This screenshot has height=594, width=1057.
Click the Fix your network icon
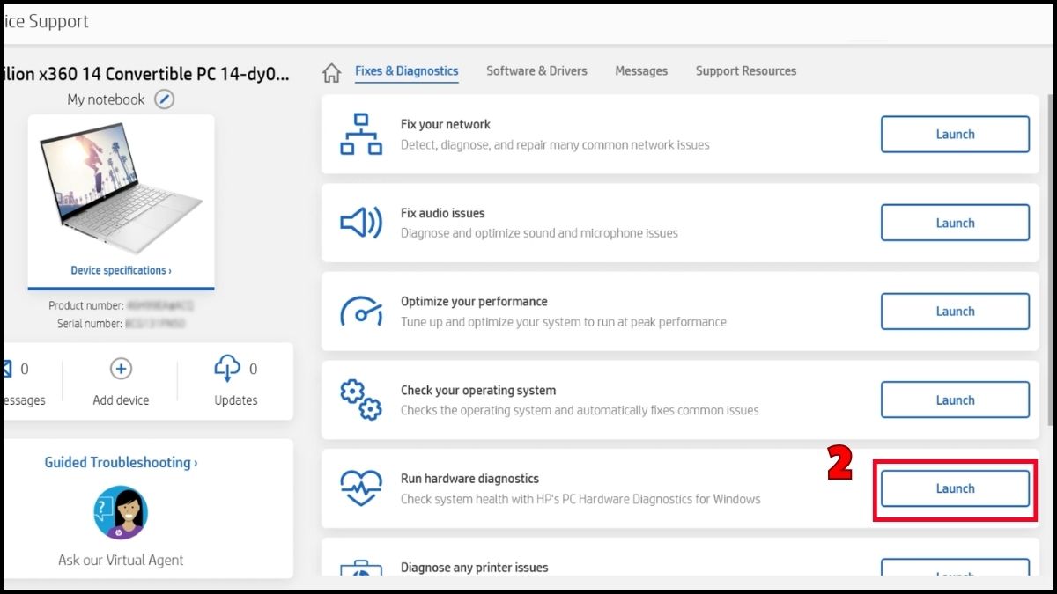[x=361, y=134]
